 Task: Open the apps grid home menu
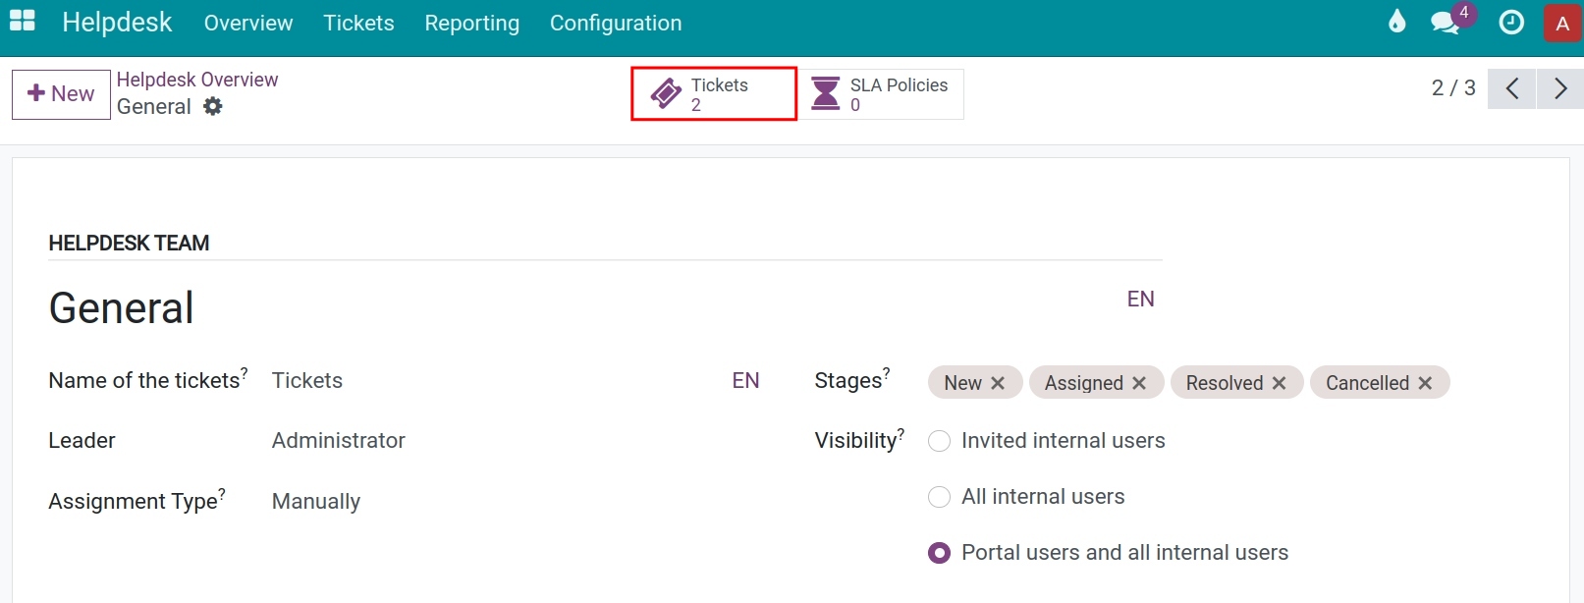(22, 21)
